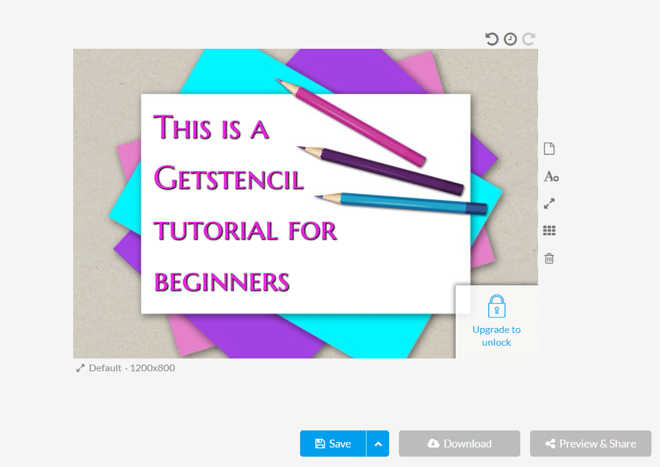Delete the design with trash icon
This screenshot has width=660, height=467.
(548, 258)
